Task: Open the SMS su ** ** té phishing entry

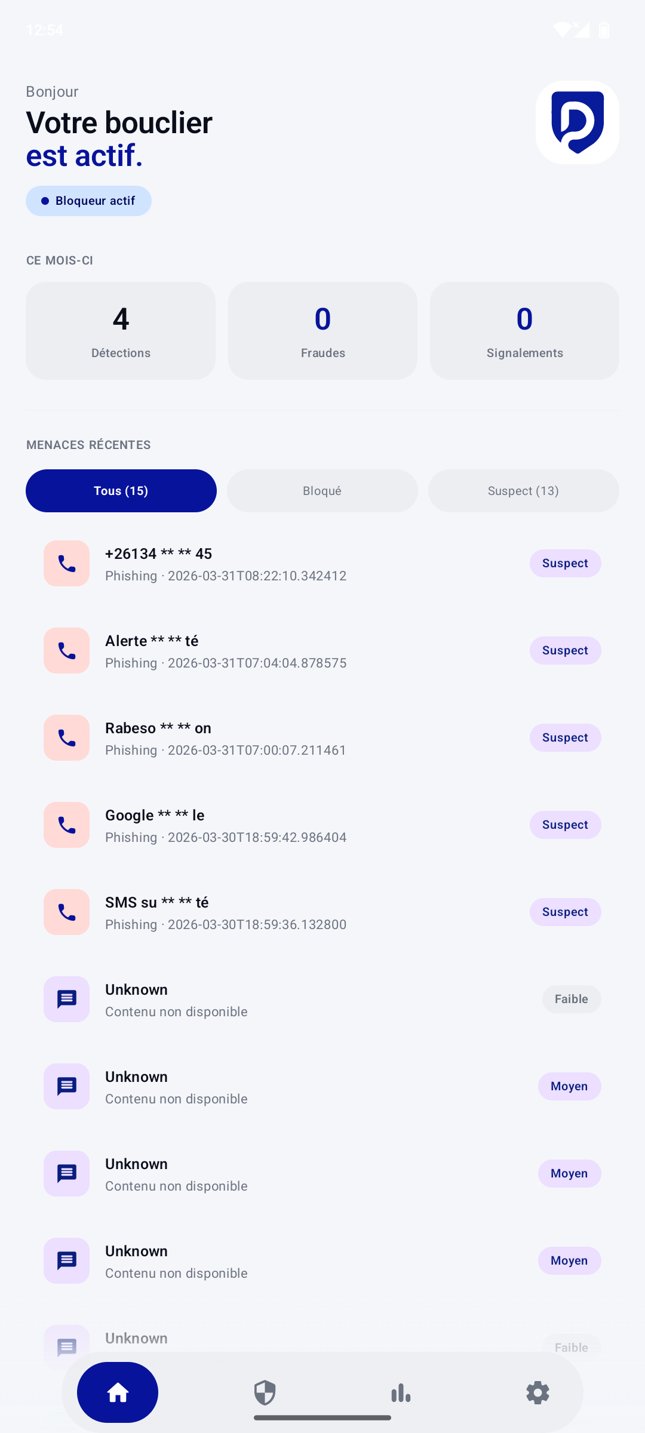Action: click(x=269, y=912)
